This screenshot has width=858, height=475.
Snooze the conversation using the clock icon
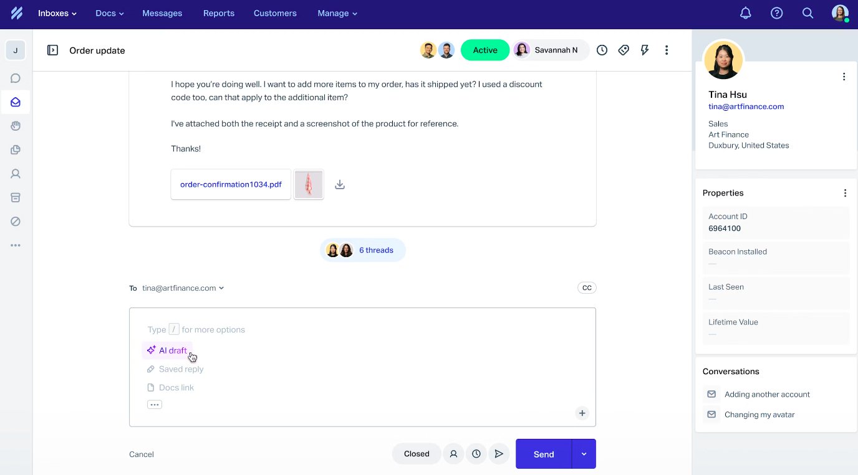point(602,50)
